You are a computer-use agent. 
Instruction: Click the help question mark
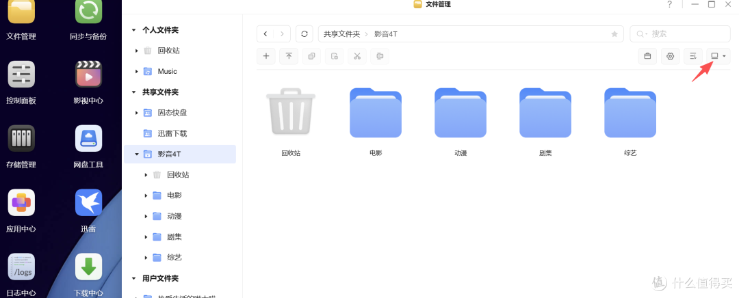[x=669, y=4]
